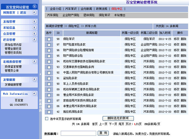Click the 删除选定的新闻 button
Viewport: 189px width, 139px height.
click(x=118, y=118)
